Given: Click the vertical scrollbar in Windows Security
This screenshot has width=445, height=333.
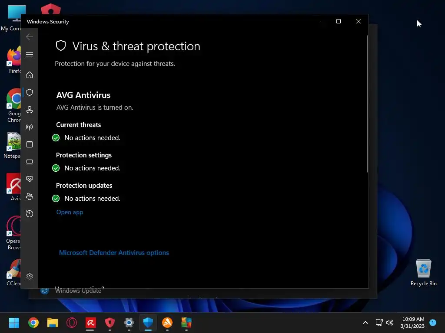Looking at the screenshot, I should coord(367,104).
